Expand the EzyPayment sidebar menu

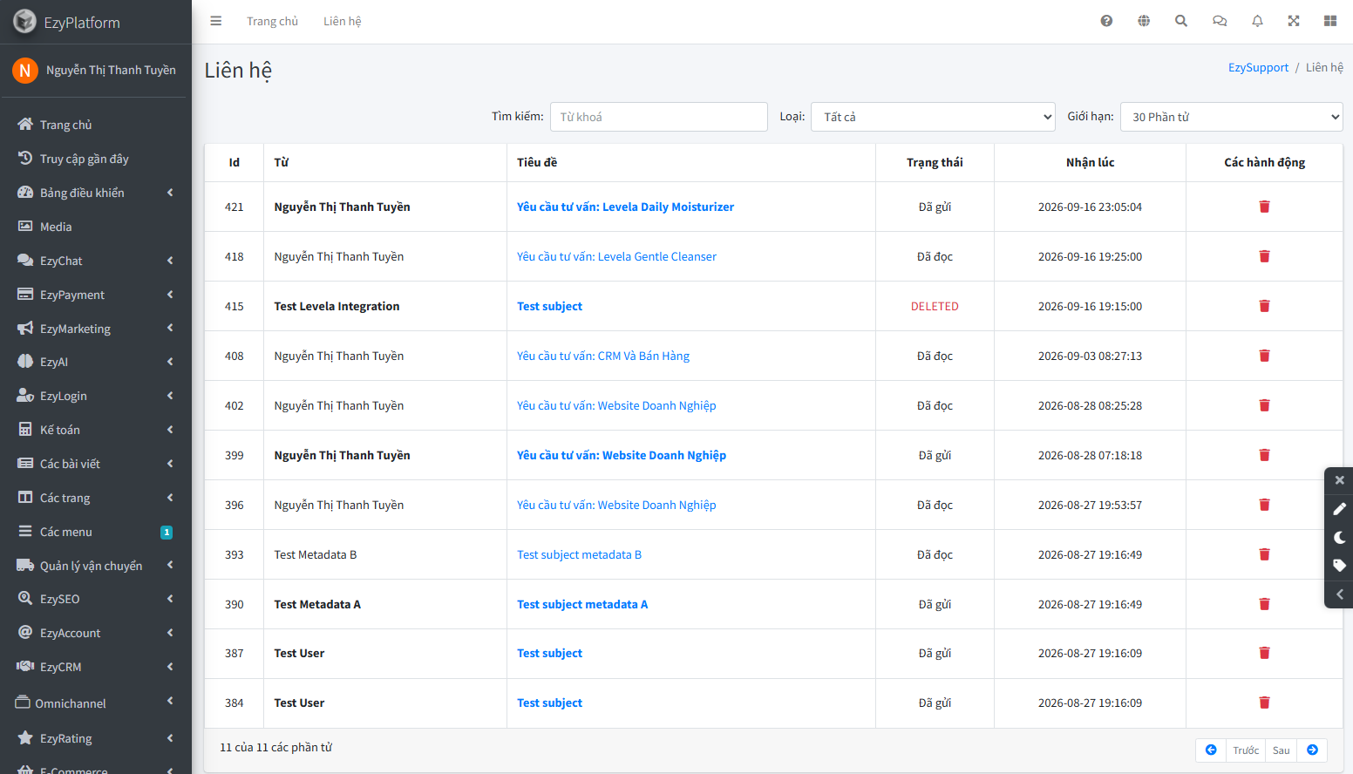click(96, 295)
